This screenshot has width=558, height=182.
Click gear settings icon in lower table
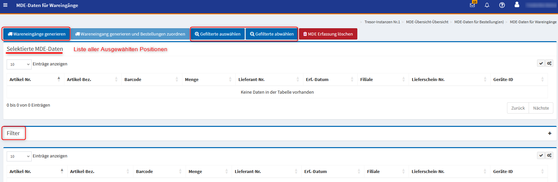pyautogui.click(x=549, y=155)
